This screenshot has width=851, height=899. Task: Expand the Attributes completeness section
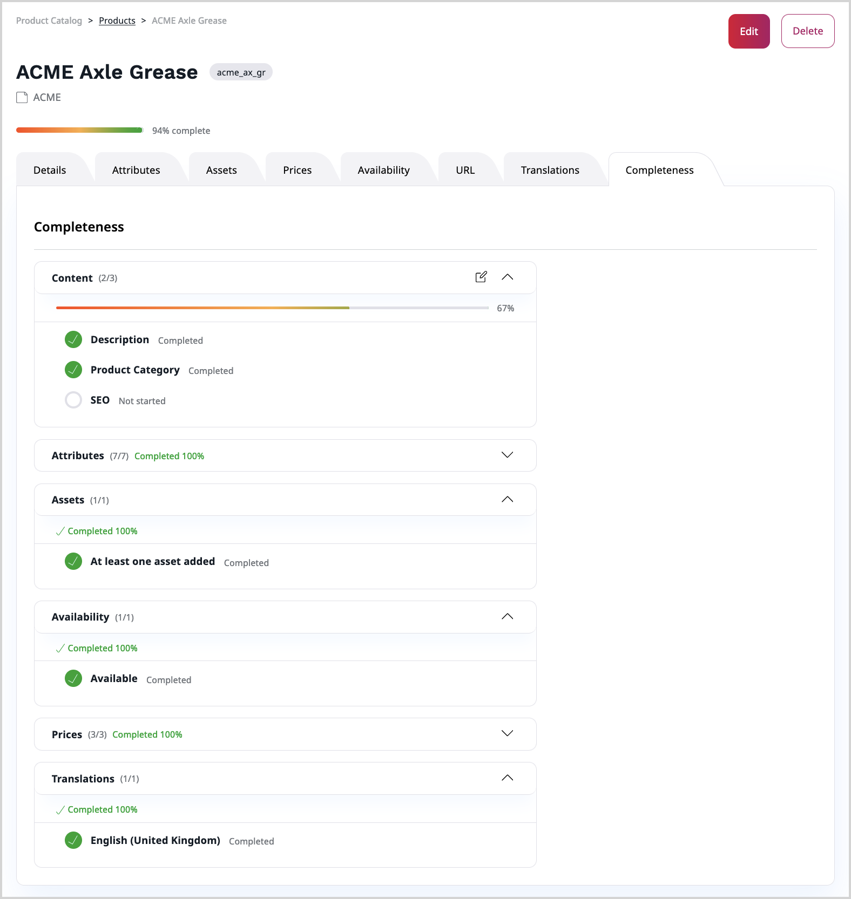[507, 455]
